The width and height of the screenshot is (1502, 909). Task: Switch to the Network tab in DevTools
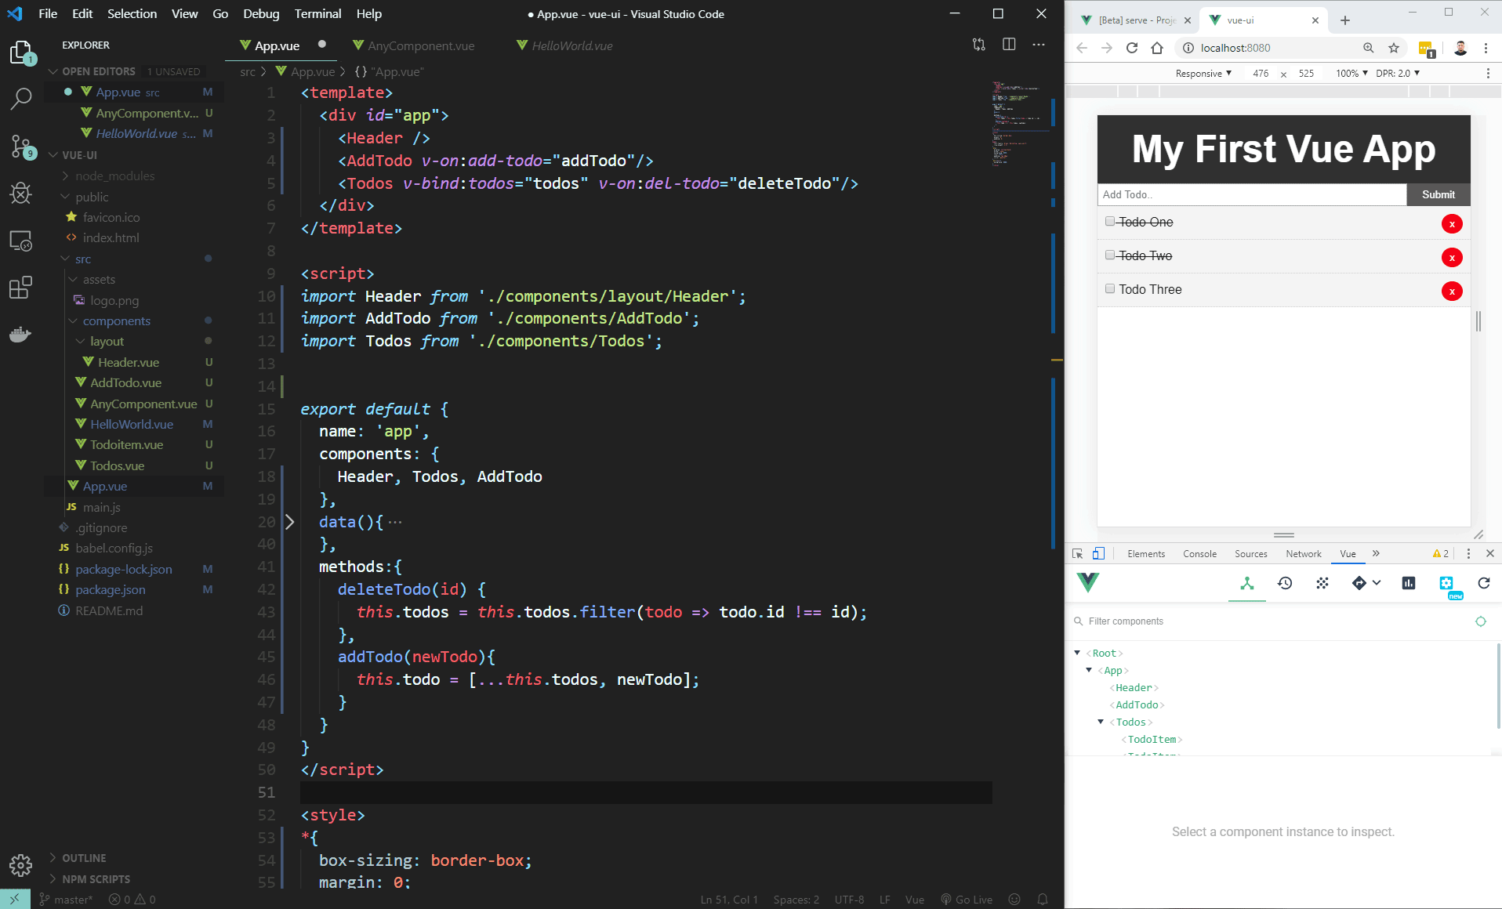[1303, 553]
